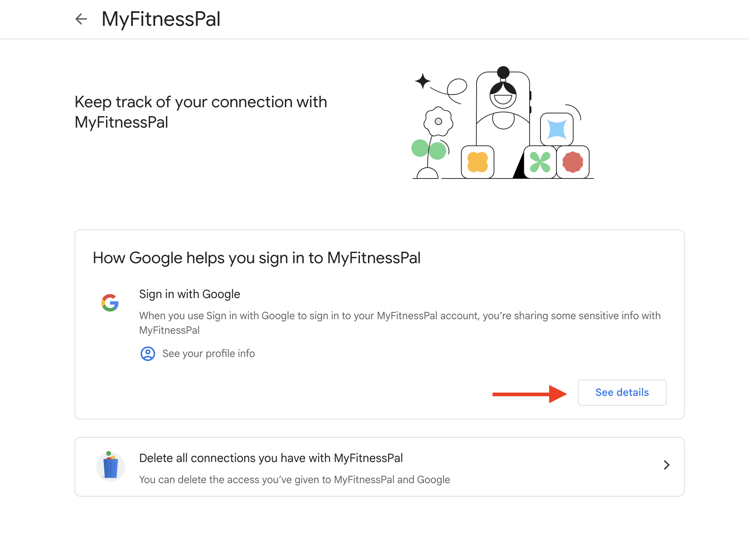
Task: Click the Sign in with Google title
Action: pyautogui.click(x=190, y=294)
